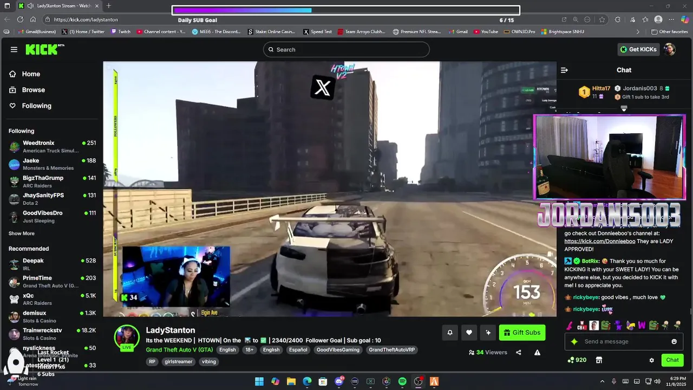Click the W CHAT emote in the emote row
This screenshot has height=390, width=693.
click(582, 326)
